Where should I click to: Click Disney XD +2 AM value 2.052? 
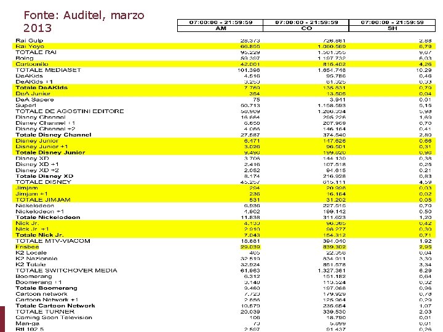point(252,170)
